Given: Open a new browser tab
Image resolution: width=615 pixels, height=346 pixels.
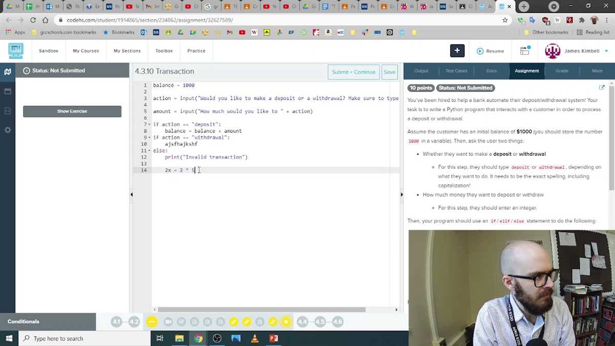Looking at the screenshot, I should pyautogui.click(x=523, y=7).
